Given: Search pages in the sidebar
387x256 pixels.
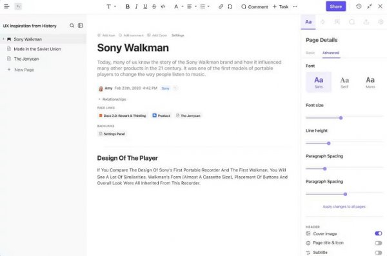Looking at the screenshot, I should click(x=72, y=25).
